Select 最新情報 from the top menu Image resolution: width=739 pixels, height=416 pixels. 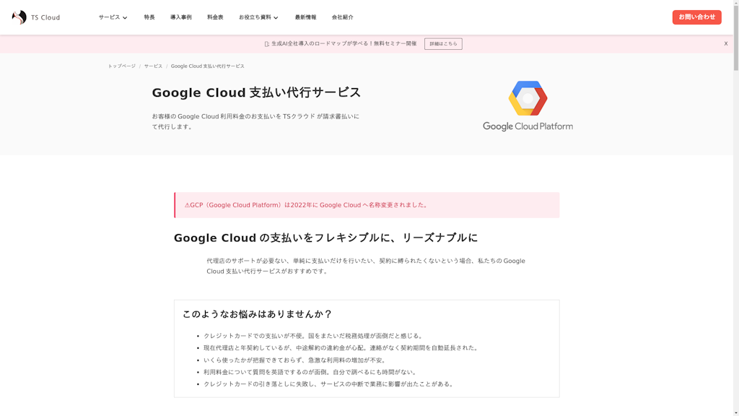[307, 17]
